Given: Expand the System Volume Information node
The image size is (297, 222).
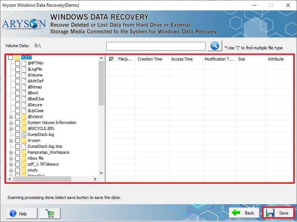Looking at the screenshot, I should click(11, 123).
